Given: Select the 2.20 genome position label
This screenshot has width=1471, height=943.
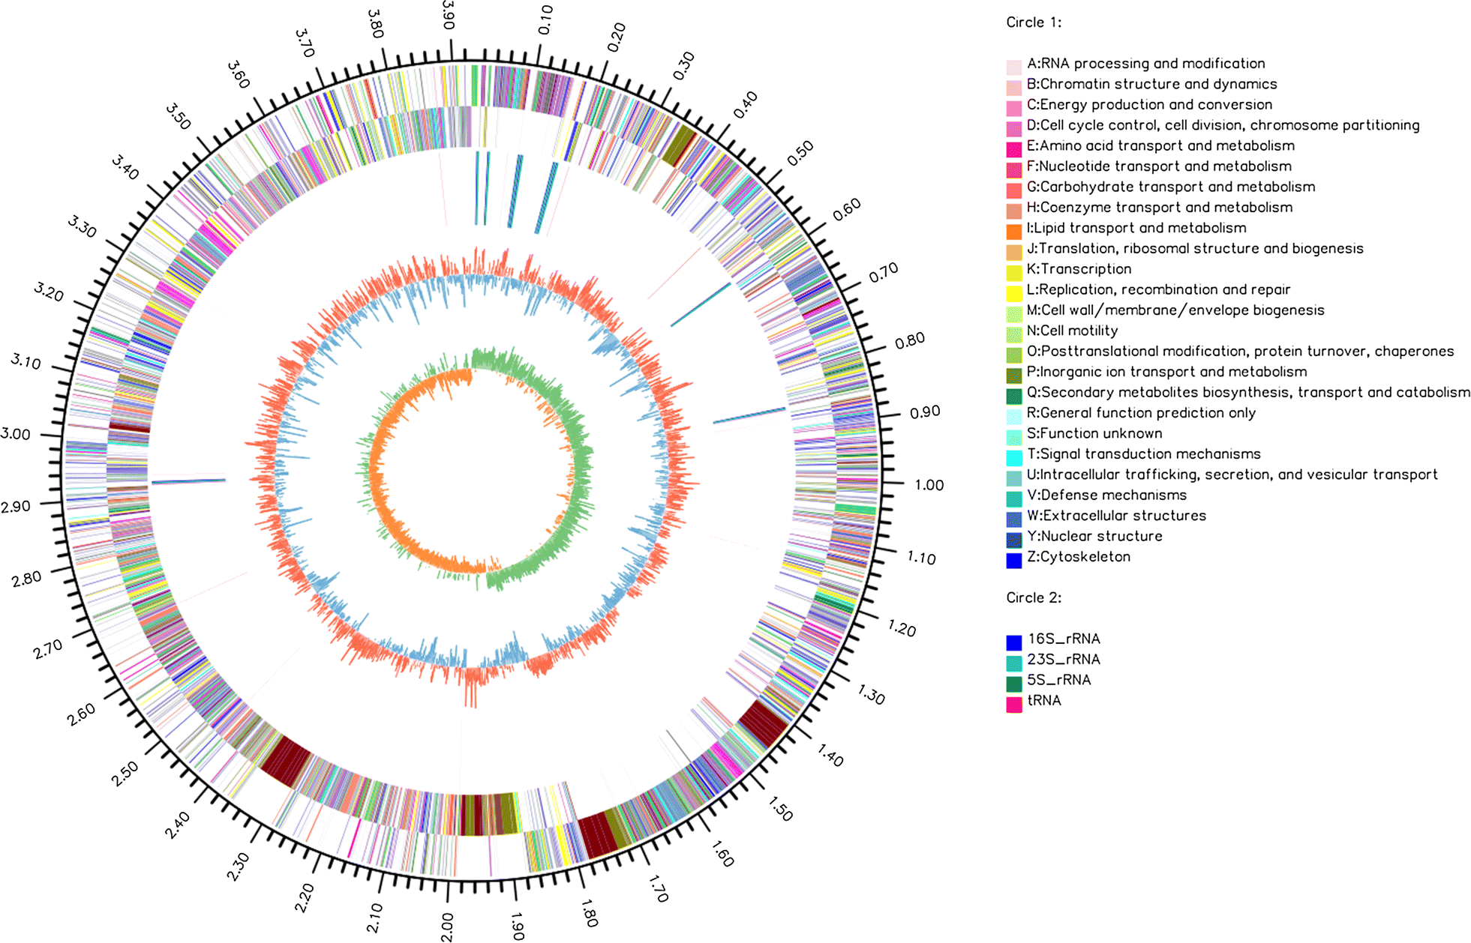Looking at the screenshot, I should (304, 898).
